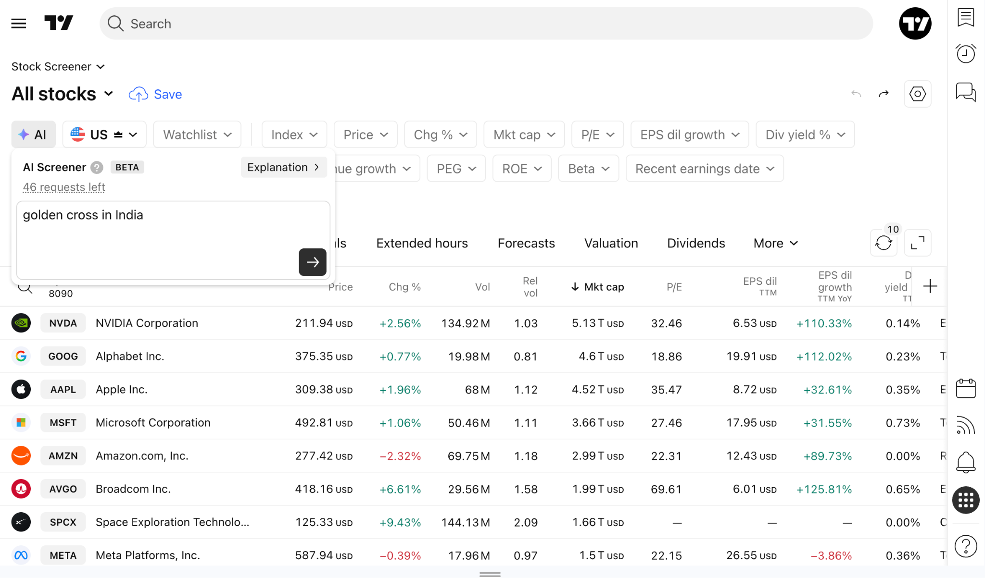Switch to the Valuation tab
The width and height of the screenshot is (985, 578).
(x=611, y=243)
